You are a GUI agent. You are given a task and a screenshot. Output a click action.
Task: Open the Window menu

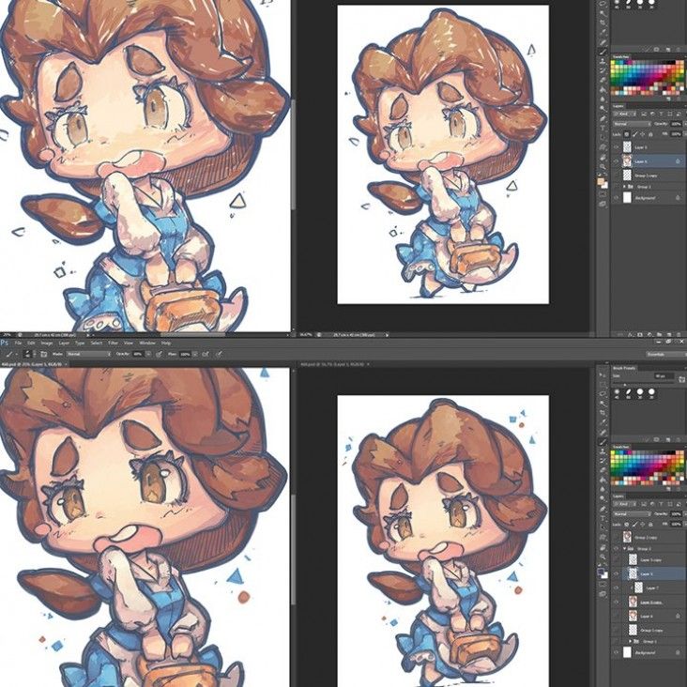147,343
